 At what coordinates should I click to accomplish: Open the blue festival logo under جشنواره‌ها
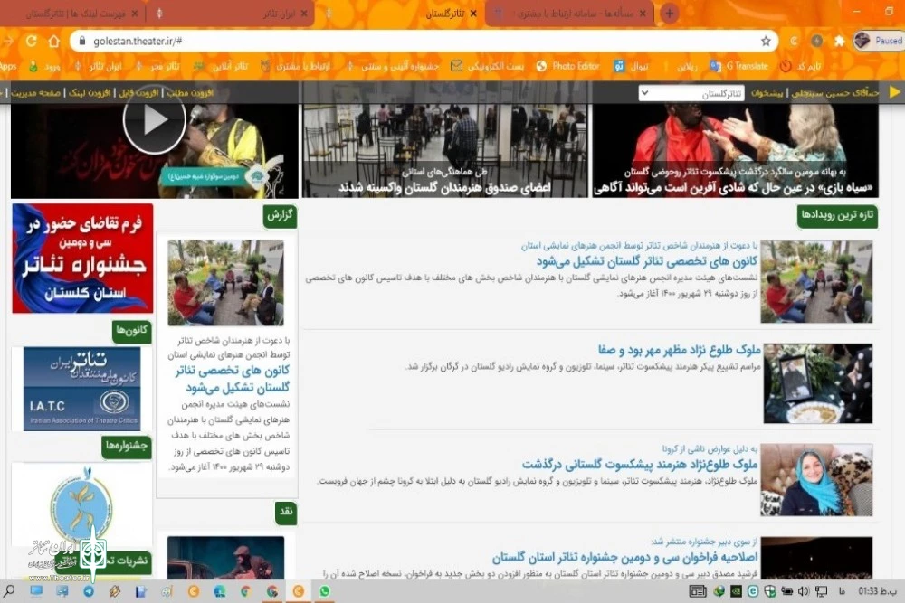81,504
